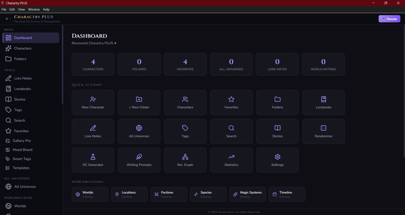Open the Folders quick action card
Screen dimensions: 405x215
(x=277, y=102)
